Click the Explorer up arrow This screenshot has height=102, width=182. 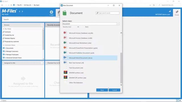click(11, 5)
